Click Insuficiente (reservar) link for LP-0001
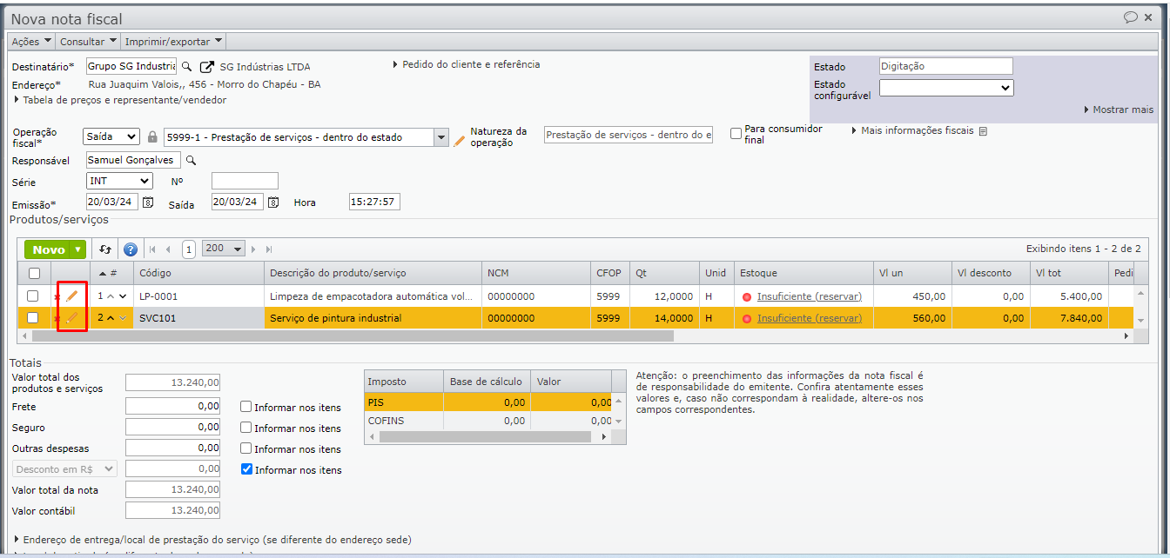1170x558 pixels. tap(809, 296)
